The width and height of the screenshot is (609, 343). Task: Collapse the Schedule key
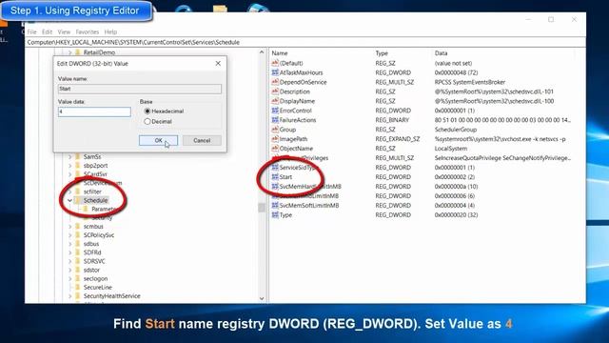coord(69,200)
